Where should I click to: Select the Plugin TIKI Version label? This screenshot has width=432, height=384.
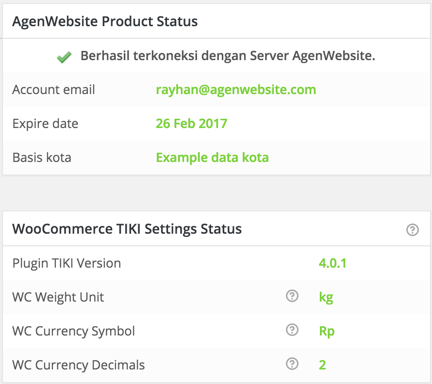(x=66, y=263)
